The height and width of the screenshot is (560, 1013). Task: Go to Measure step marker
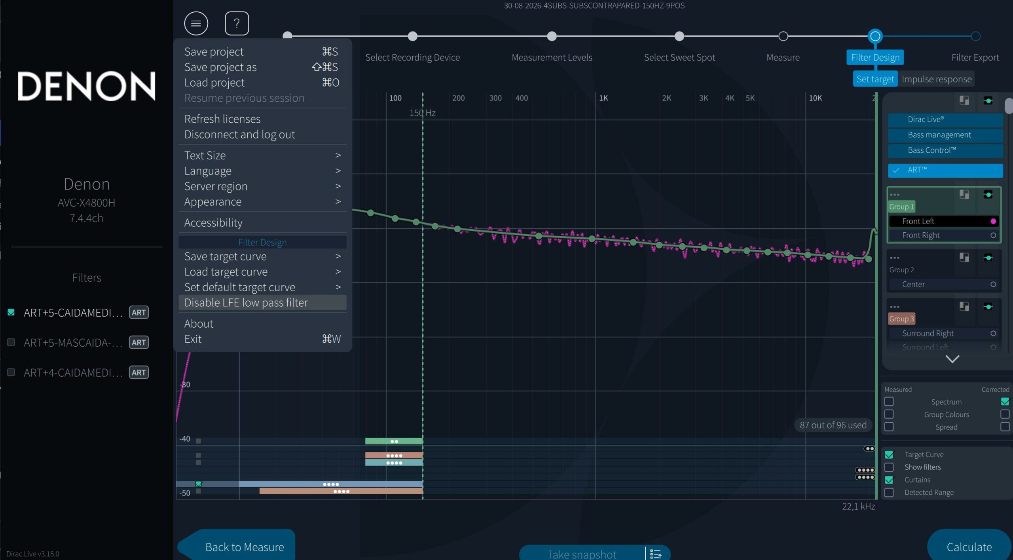coord(783,36)
